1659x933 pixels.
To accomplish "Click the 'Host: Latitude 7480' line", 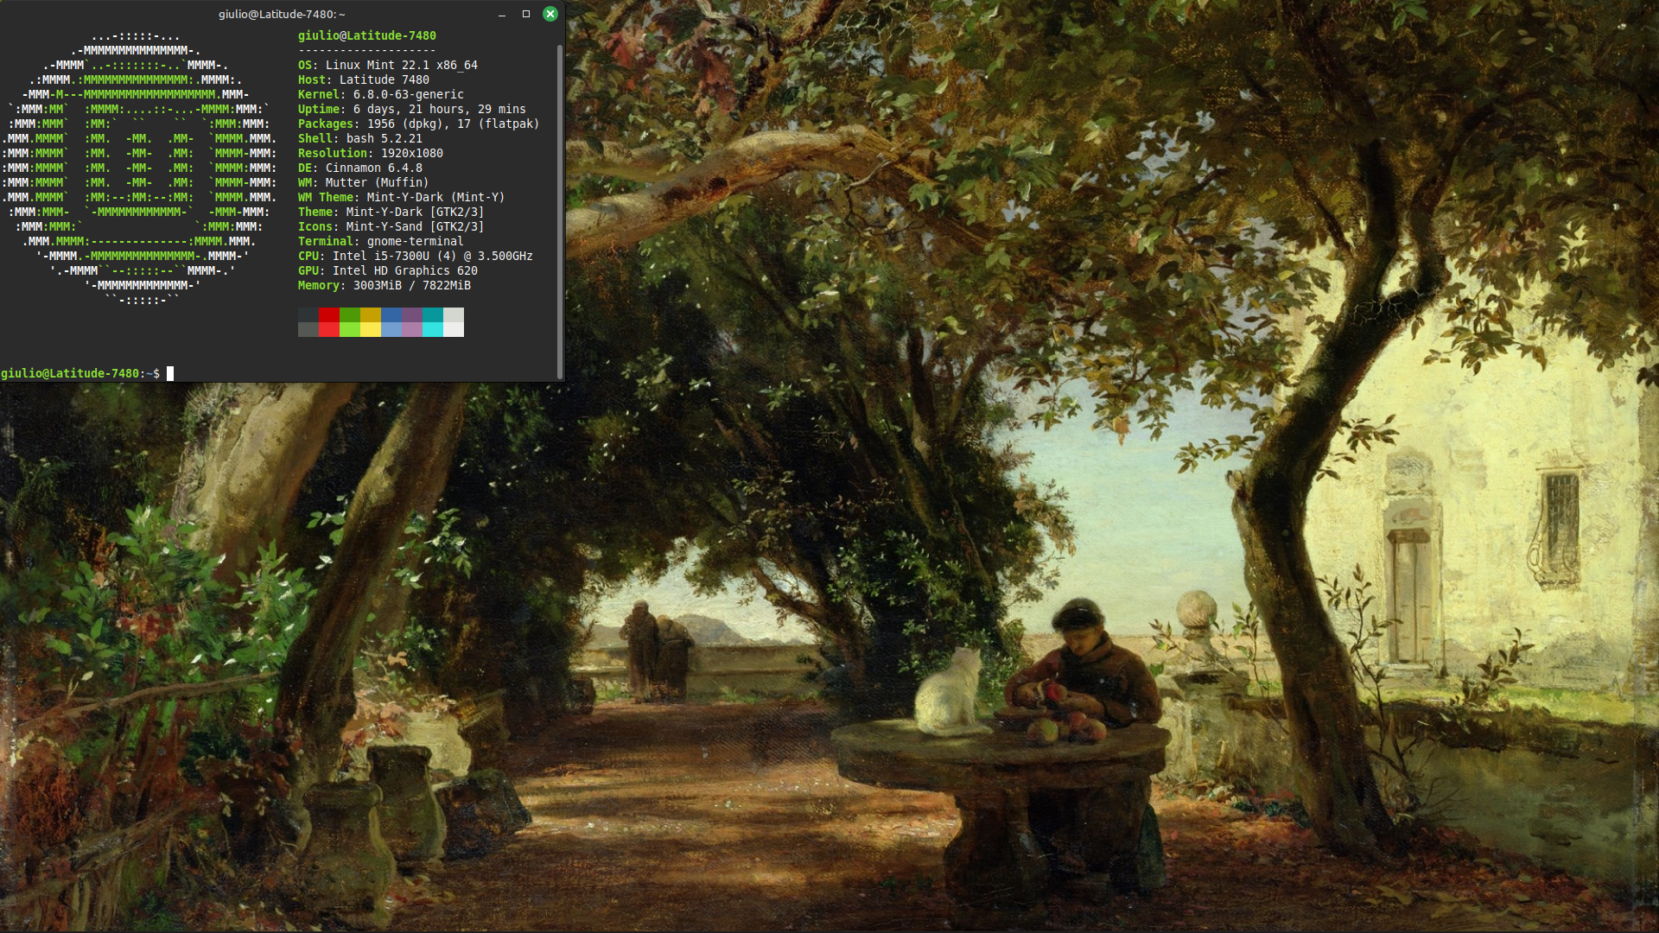I will tap(363, 79).
